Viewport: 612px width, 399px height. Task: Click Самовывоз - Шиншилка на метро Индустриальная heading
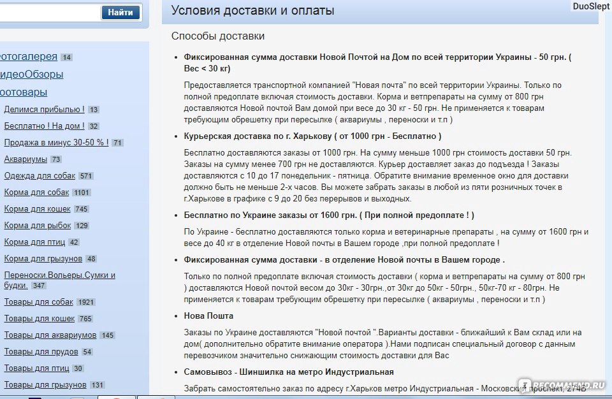coord(289,372)
